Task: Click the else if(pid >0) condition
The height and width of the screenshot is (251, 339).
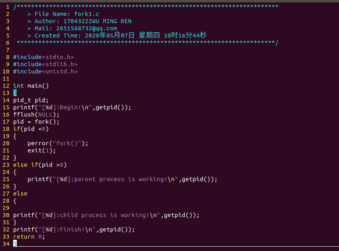Action: pos(40,165)
